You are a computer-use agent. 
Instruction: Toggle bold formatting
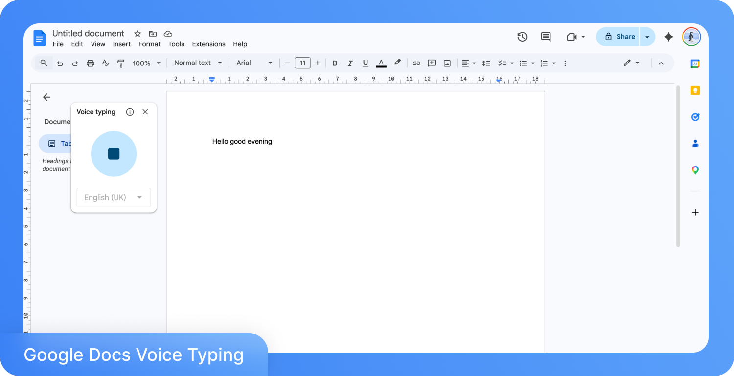click(x=335, y=63)
